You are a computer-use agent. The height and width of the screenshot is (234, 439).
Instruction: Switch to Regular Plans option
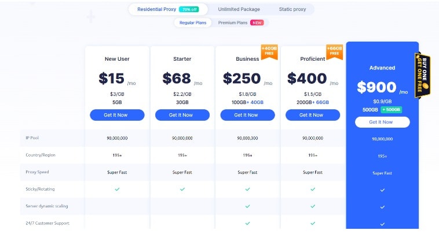point(192,23)
